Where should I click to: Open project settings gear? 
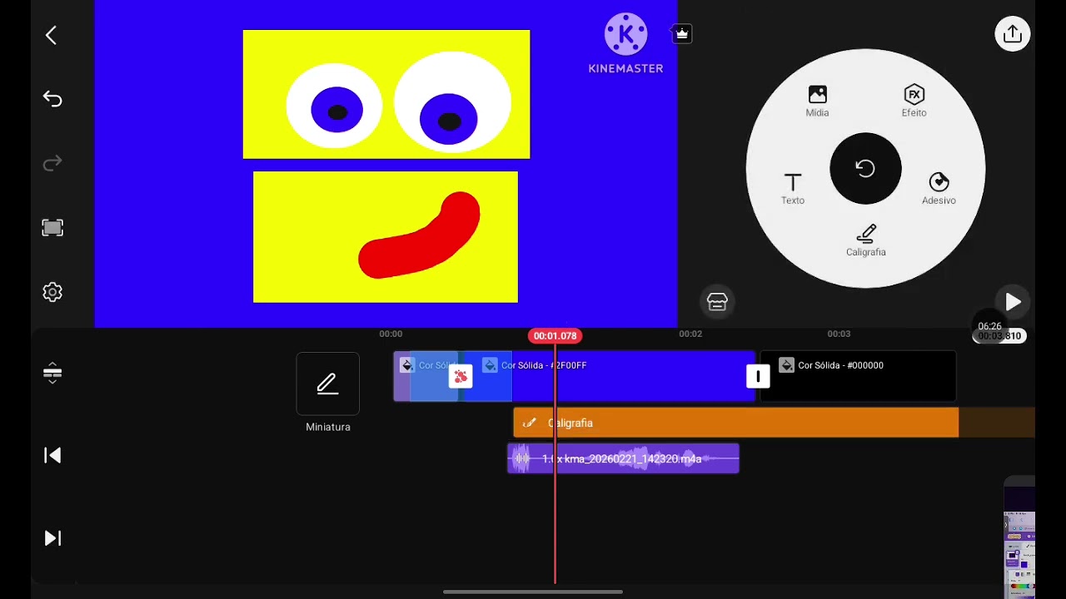point(52,292)
